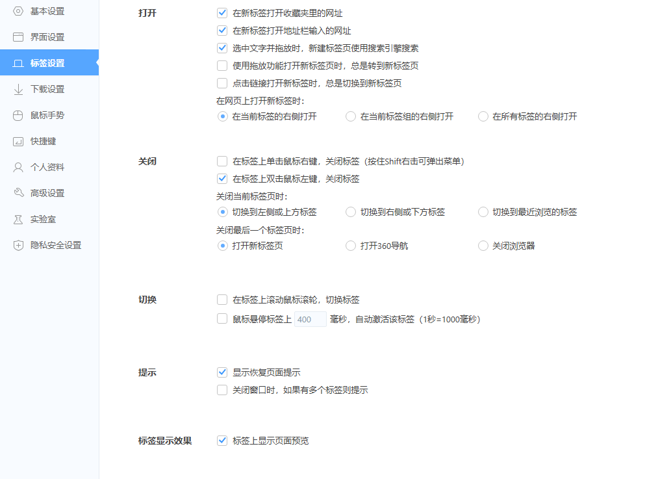Uncheck 显示恢复页面提示
The height and width of the screenshot is (479, 671).
pyautogui.click(x=222, y=372)
